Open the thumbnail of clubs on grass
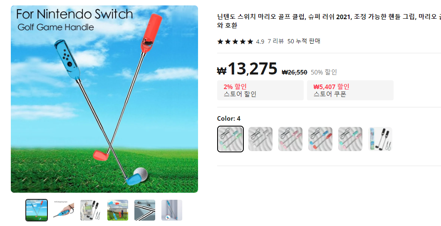 click(x=118, y=210)
